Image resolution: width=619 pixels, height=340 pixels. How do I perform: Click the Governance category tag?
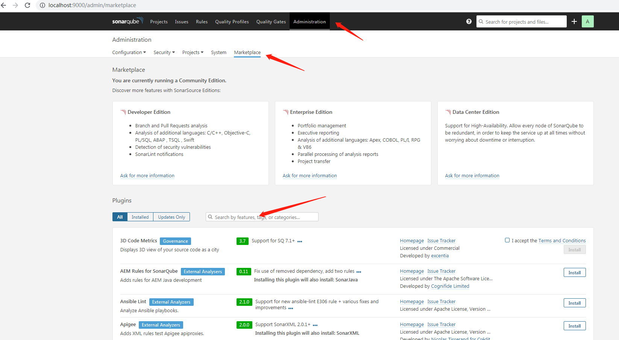tap(175, 241)
